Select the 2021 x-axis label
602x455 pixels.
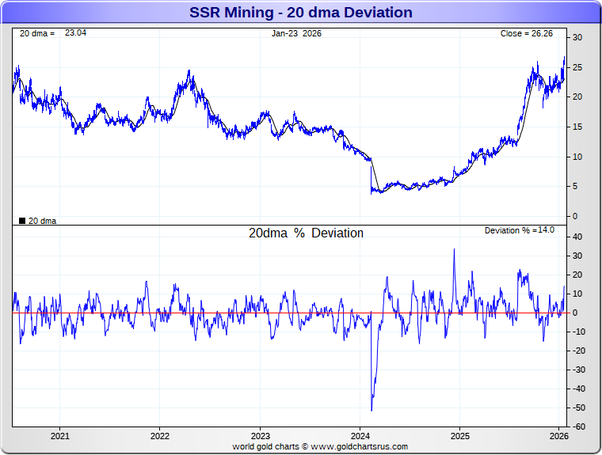[x=60, y=436]
